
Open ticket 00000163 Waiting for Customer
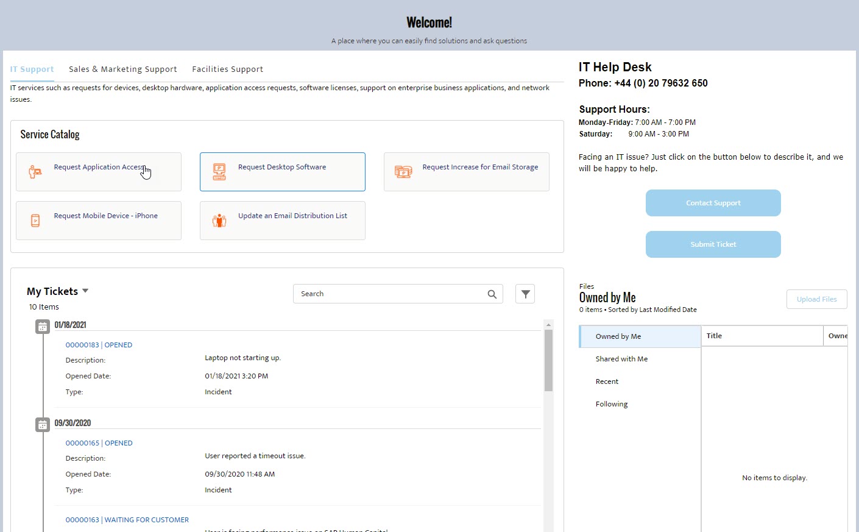pyautogui.click(x=127, y=520)
